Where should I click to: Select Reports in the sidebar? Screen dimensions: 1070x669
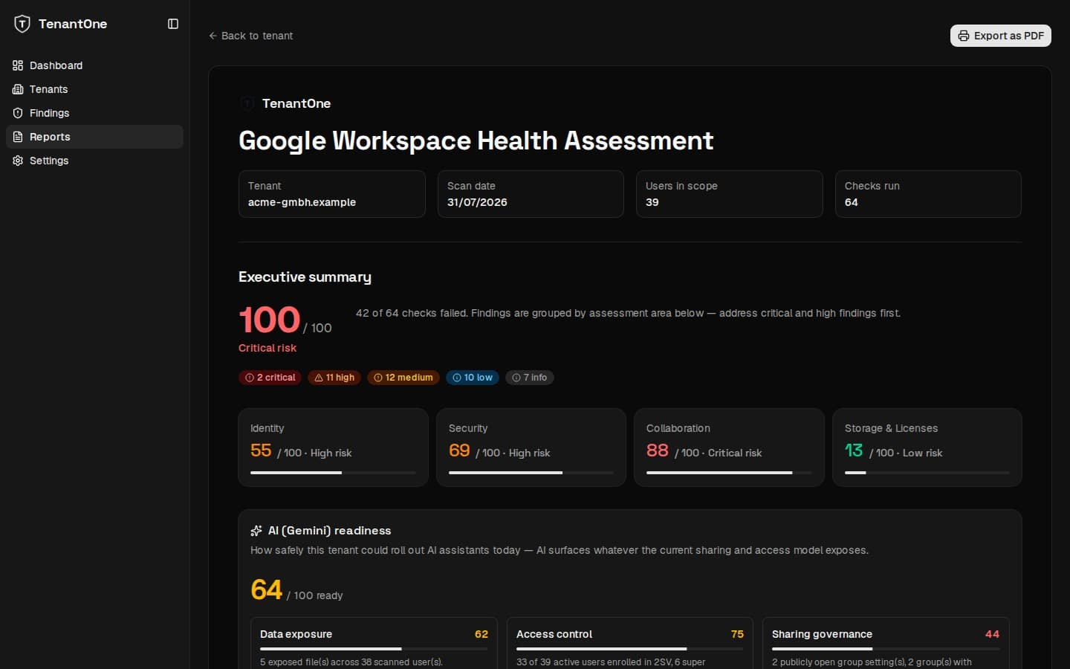(x=94, y=137)
